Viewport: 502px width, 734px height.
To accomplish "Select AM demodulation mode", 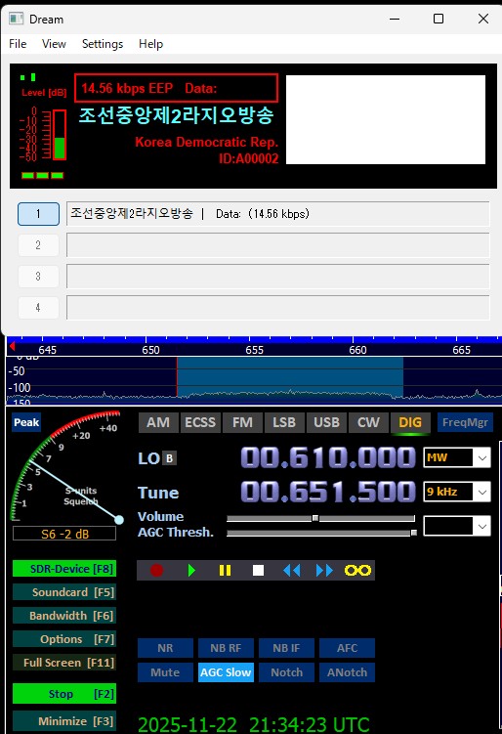I will coord(158,422).
